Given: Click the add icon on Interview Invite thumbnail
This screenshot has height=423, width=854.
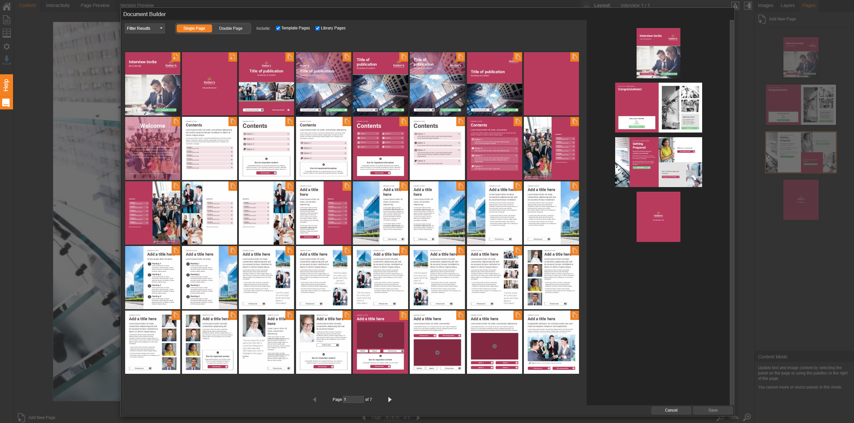Looking at the screenshot, I should pos(176,57).
